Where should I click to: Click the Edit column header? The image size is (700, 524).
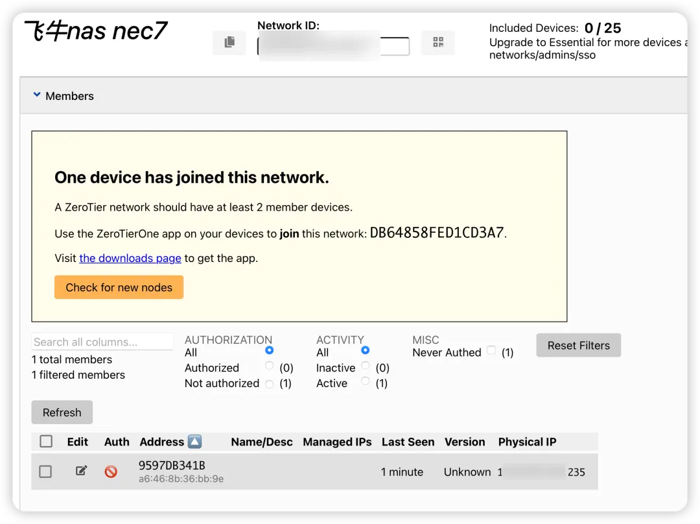pos(78,442)
